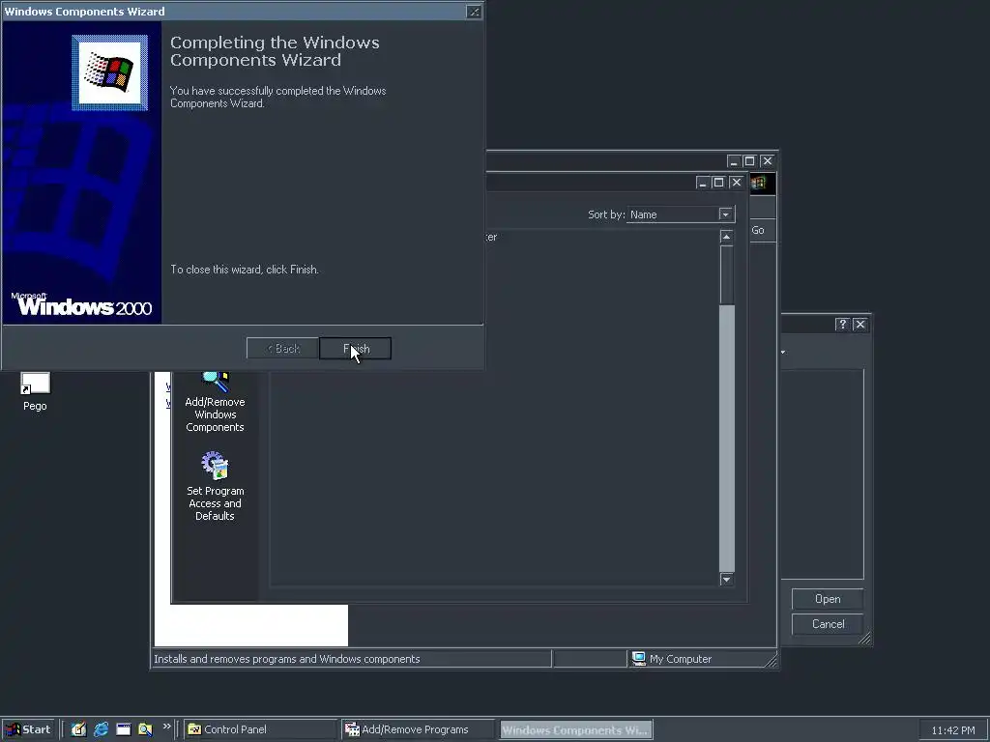Open the Sort by Name dropdown

(x=725, y=214)
